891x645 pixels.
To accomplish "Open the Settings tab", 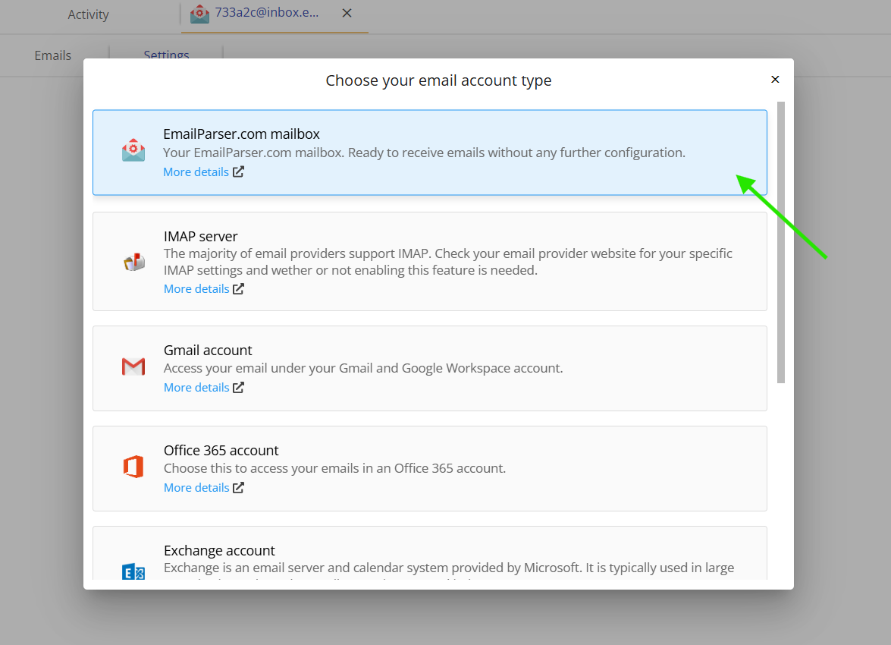I will point(166,55).
